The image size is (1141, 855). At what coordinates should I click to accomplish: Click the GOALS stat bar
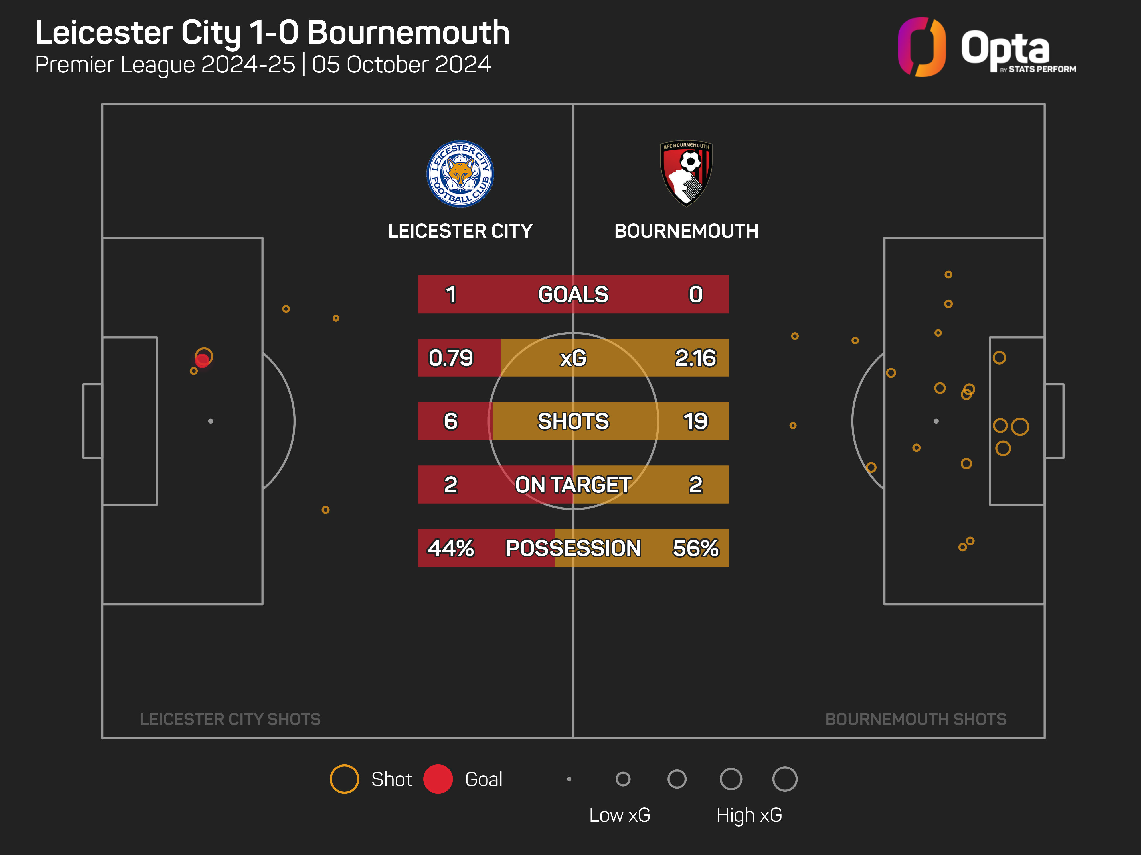pyautogui.click(x=573, y=294)
